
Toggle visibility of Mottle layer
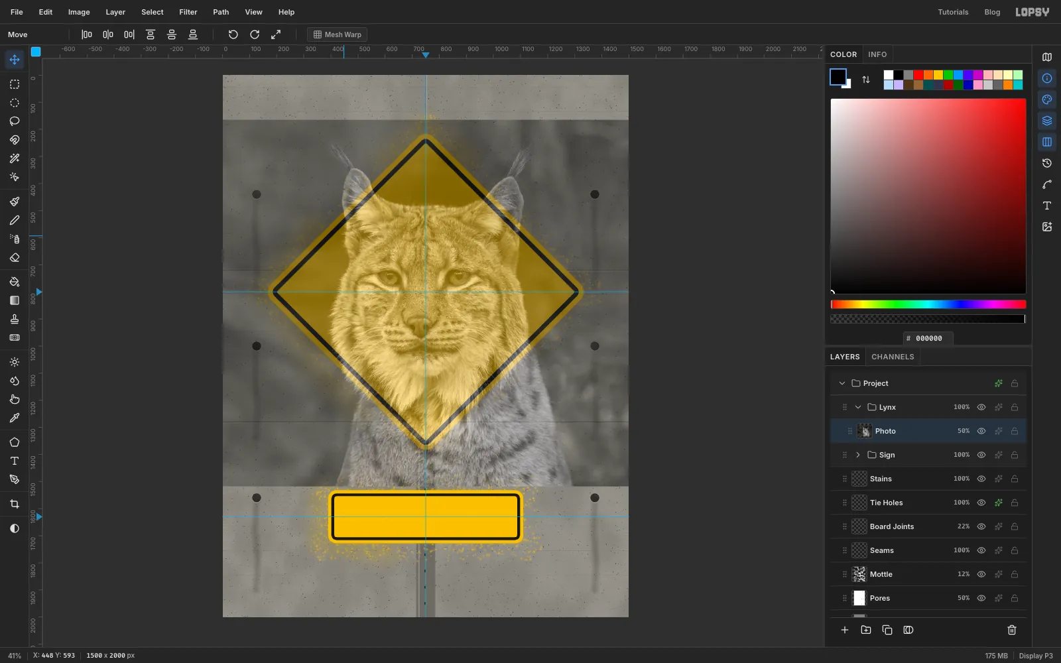(x=981, y=574)
